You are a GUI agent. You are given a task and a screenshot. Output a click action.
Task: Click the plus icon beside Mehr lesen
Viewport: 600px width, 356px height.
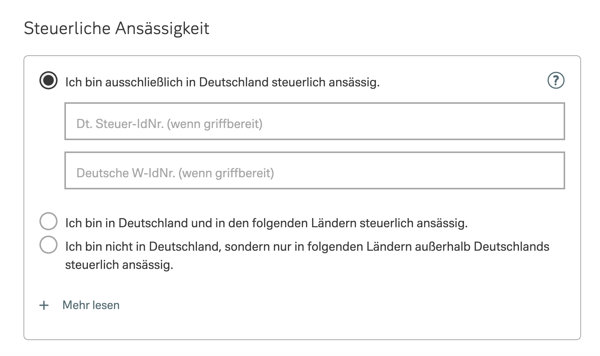click(44, 305)
